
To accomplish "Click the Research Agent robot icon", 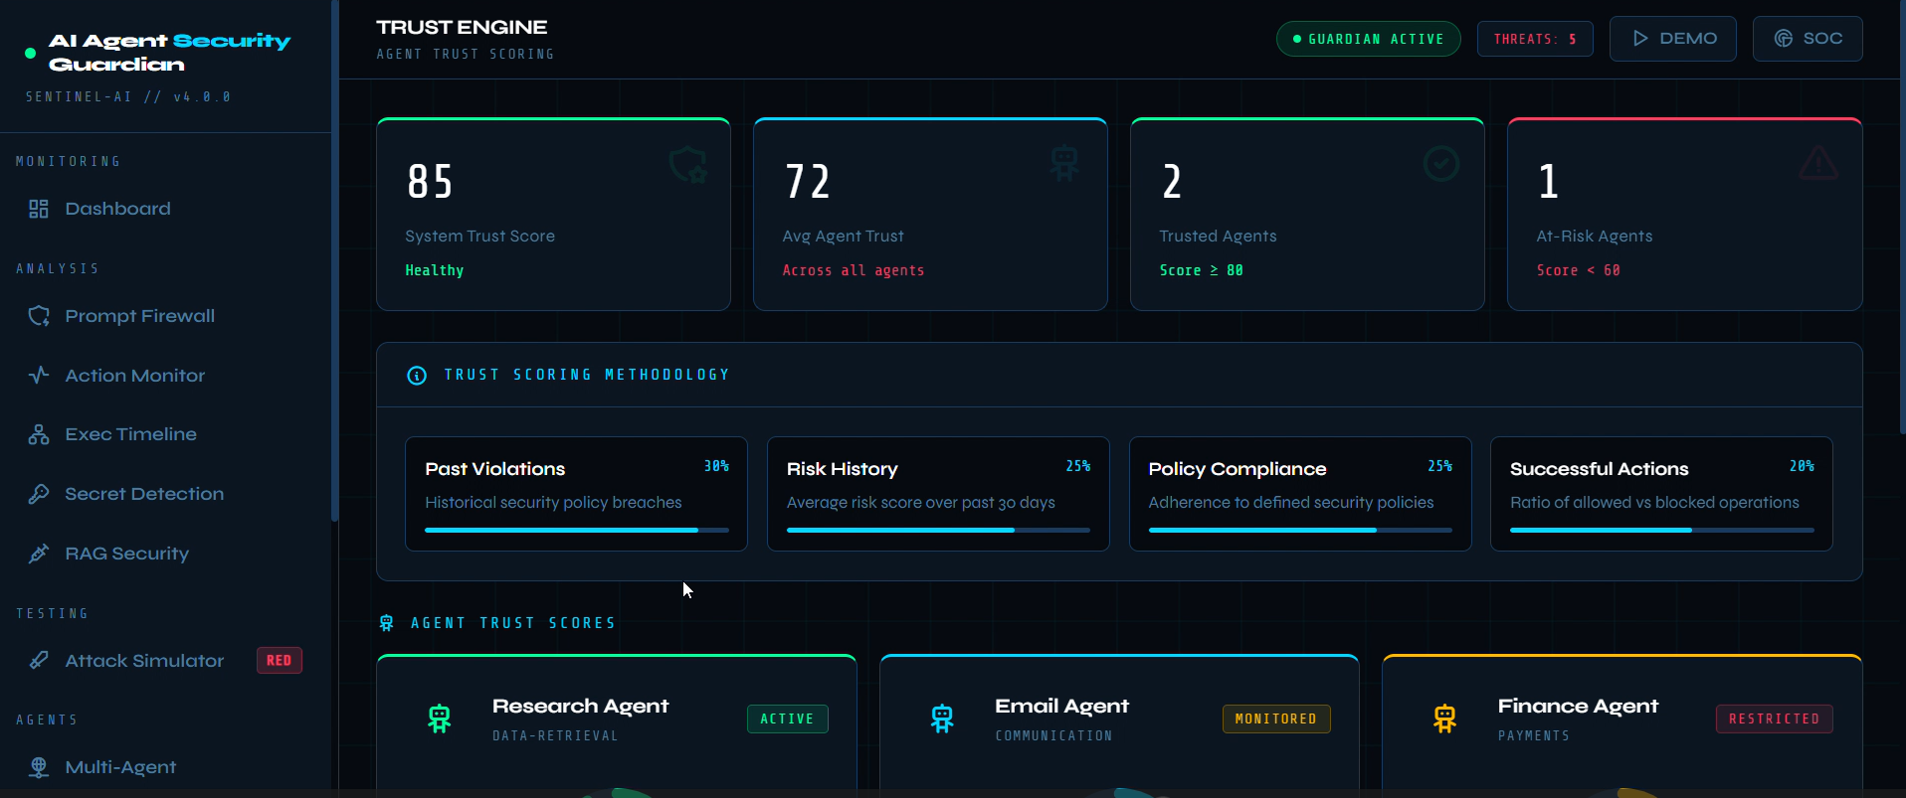I will pyautogui.click(x=440, y=718).
